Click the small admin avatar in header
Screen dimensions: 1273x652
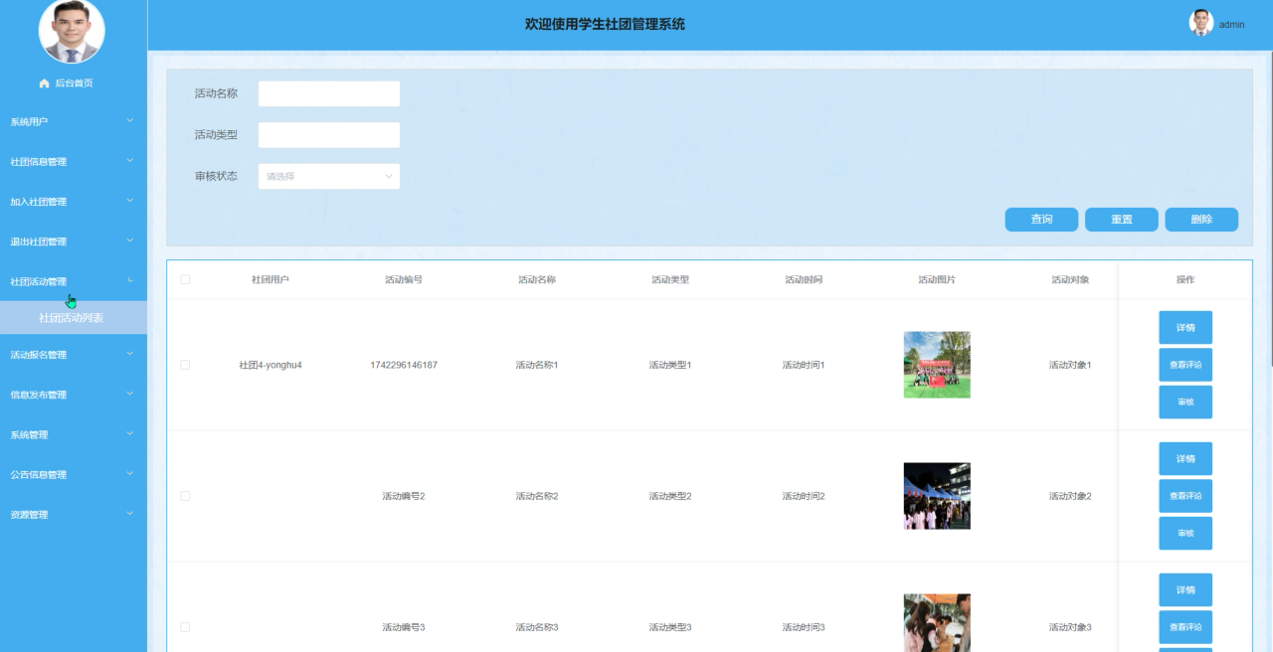(1201, 24)
